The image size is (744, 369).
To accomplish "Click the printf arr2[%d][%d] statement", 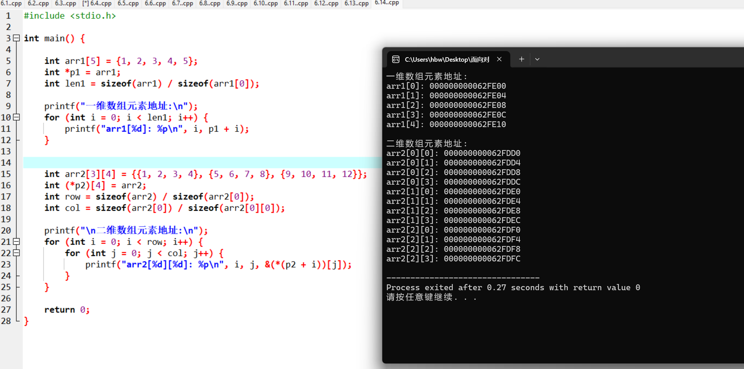I will point(218,265).
